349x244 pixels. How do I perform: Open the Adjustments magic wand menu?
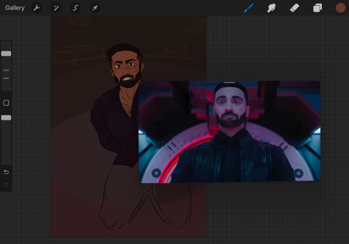coord(56,8)
